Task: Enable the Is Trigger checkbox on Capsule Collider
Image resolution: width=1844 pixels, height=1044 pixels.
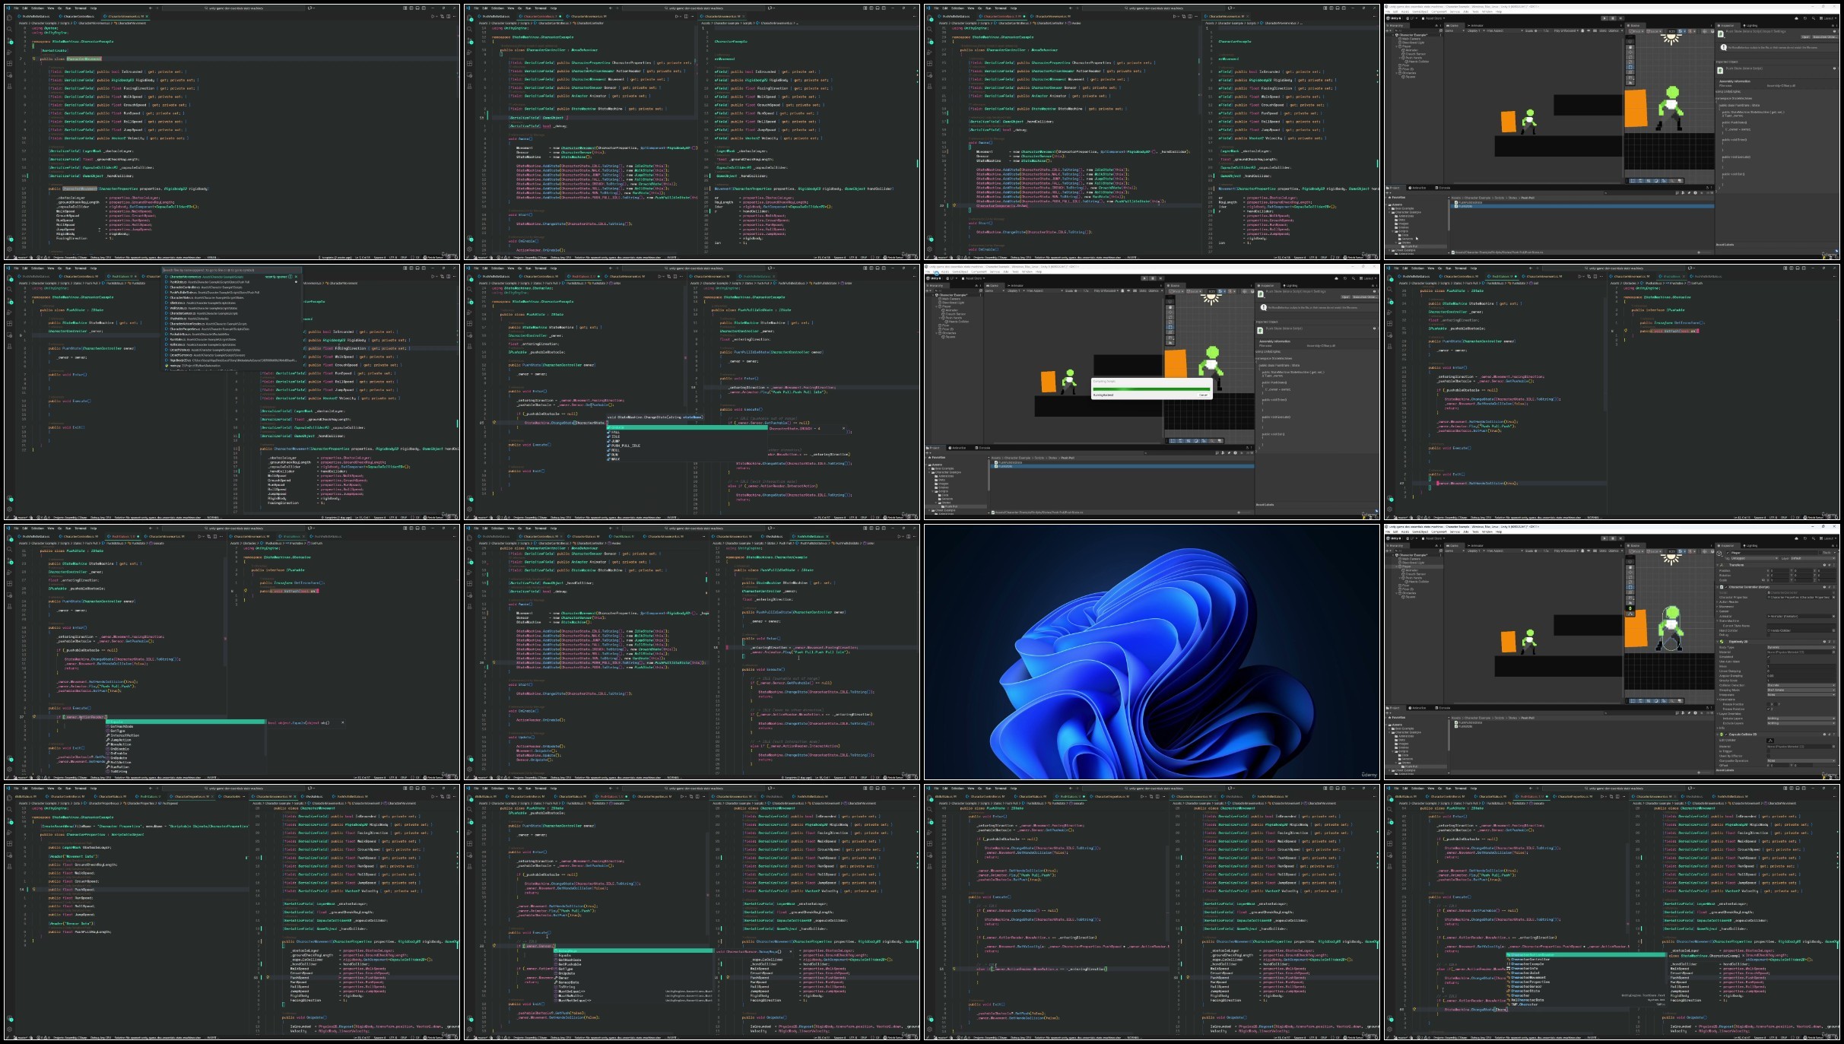Action: (1769, 751)
